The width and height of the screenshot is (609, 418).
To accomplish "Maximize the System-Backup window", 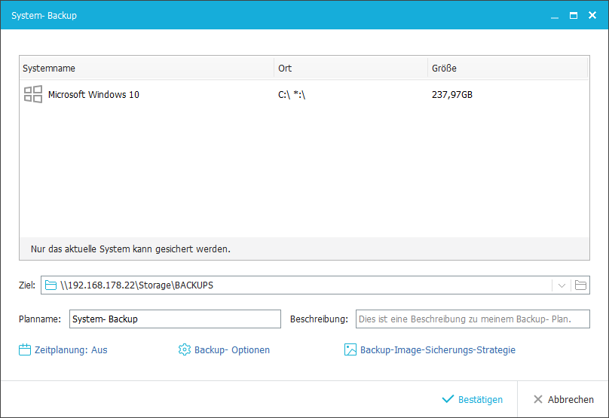I will 574,15.
